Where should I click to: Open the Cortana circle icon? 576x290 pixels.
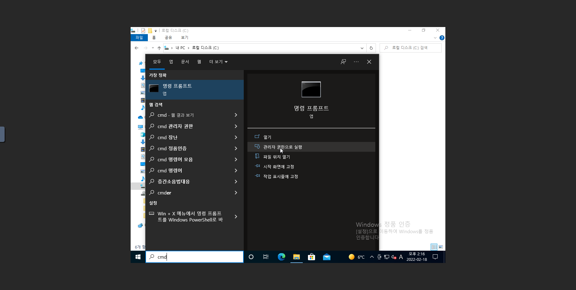(x=251, y=257)
